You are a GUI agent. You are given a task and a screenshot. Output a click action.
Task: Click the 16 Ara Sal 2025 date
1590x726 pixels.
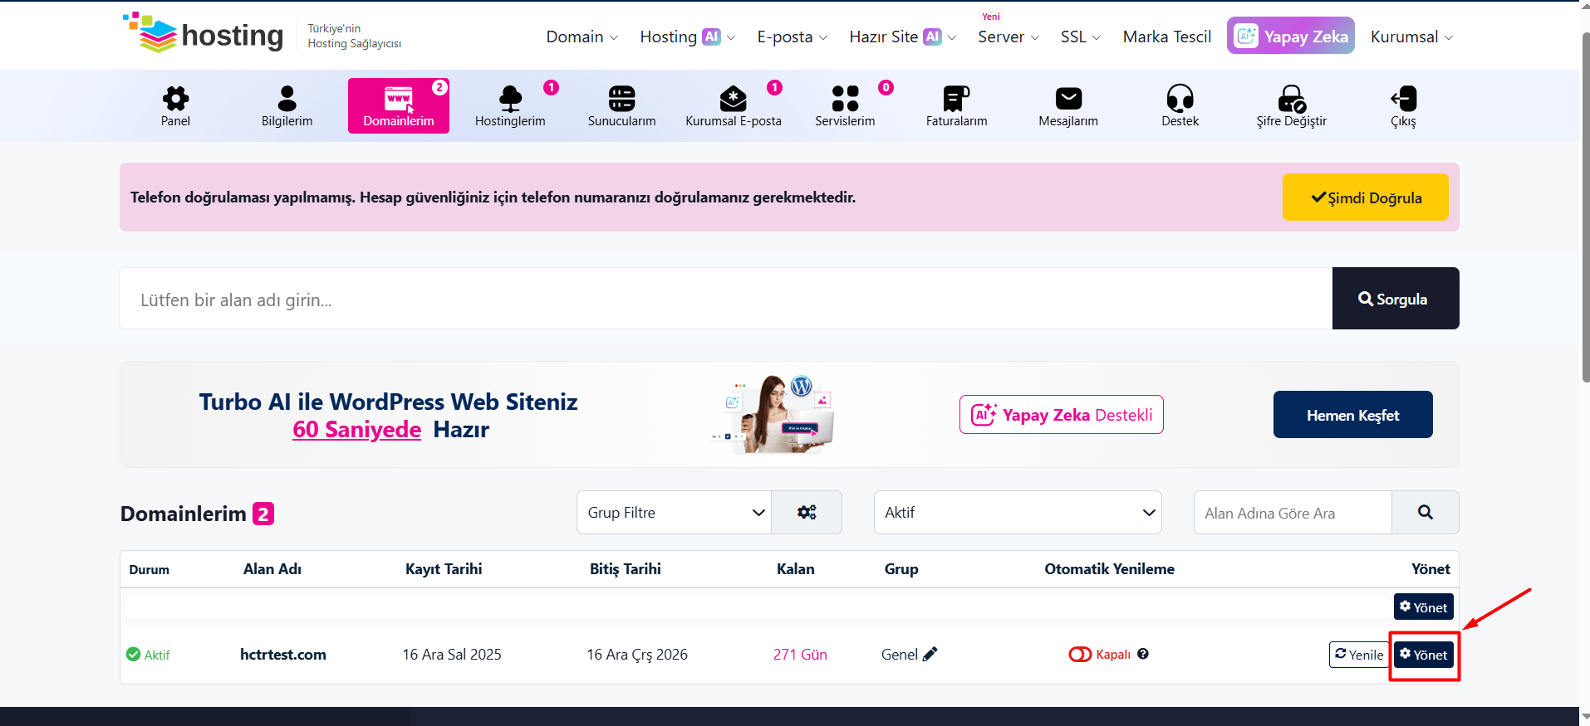(452, 654)
